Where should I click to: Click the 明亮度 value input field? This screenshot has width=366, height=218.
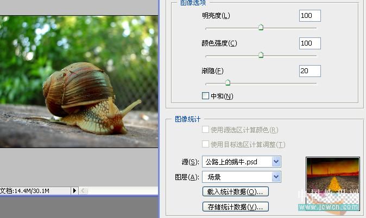310,16
